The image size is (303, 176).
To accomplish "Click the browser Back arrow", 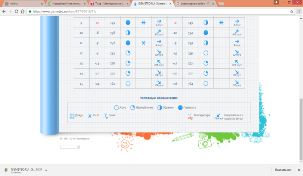I will [4, 12].
